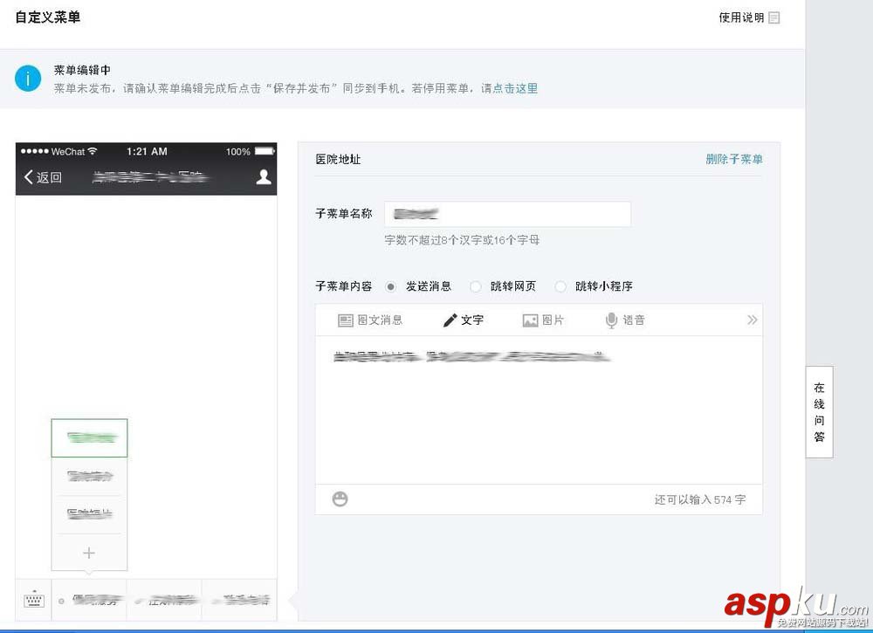Select the 图文消息 rich media message icon

pyautogui.click(x=370, y=320)
